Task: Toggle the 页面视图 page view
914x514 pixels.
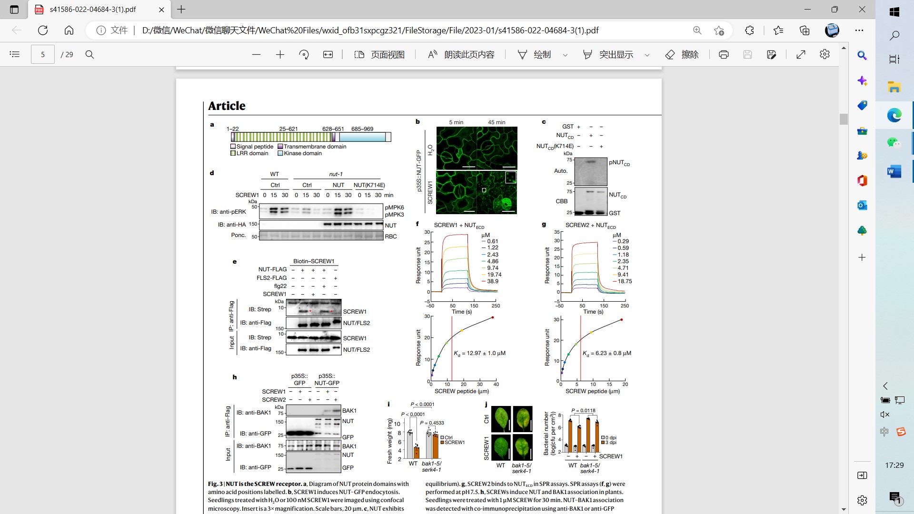Action: 379,55
